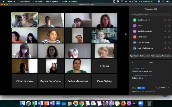Screen dimensions: 172x107
Task: Click Elena Zhuk's orange EZ avatar
Action: tap(134, 37)
